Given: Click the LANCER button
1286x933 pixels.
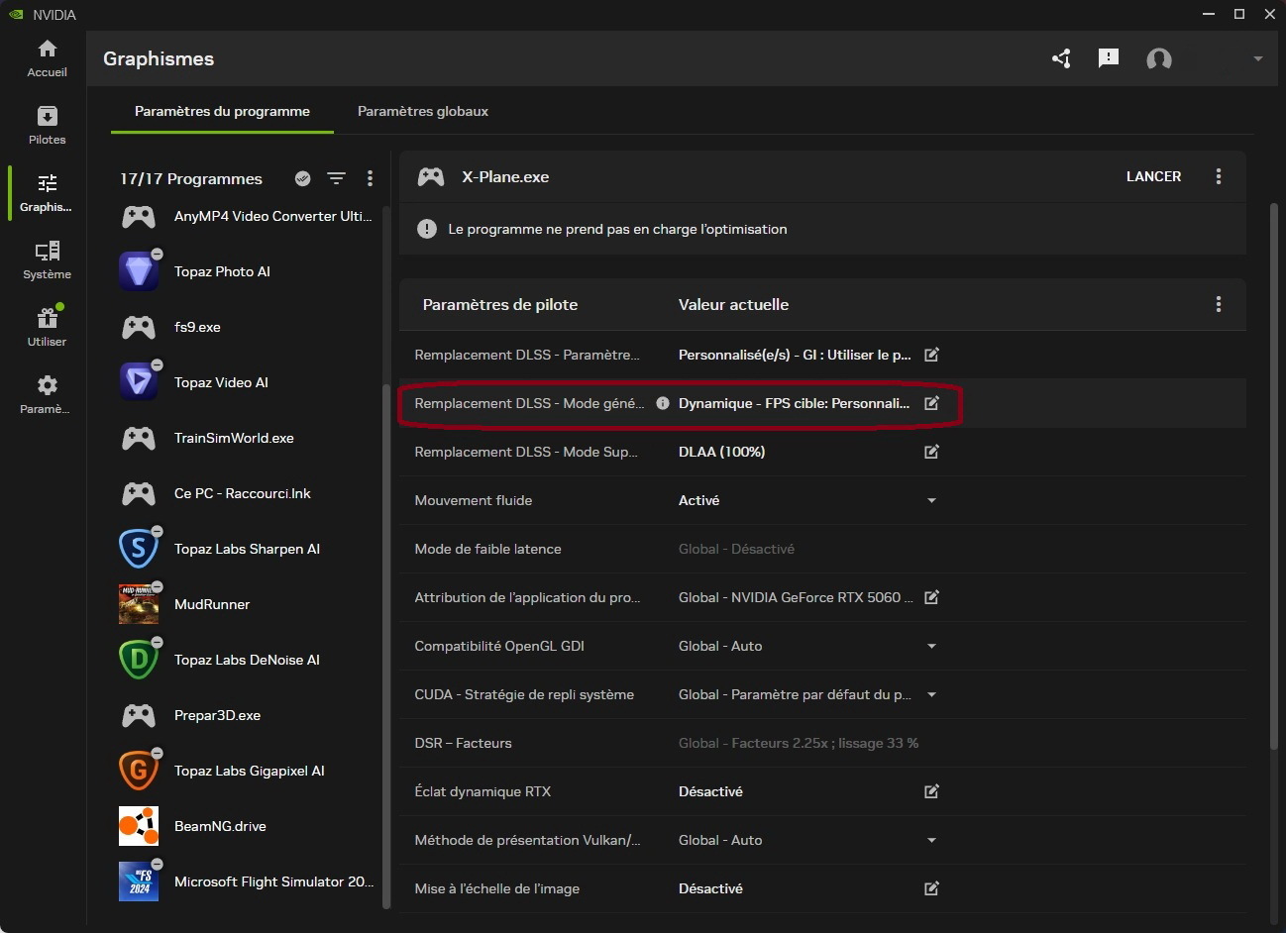Looking at the screenshot, I should tap(1153, 176).
